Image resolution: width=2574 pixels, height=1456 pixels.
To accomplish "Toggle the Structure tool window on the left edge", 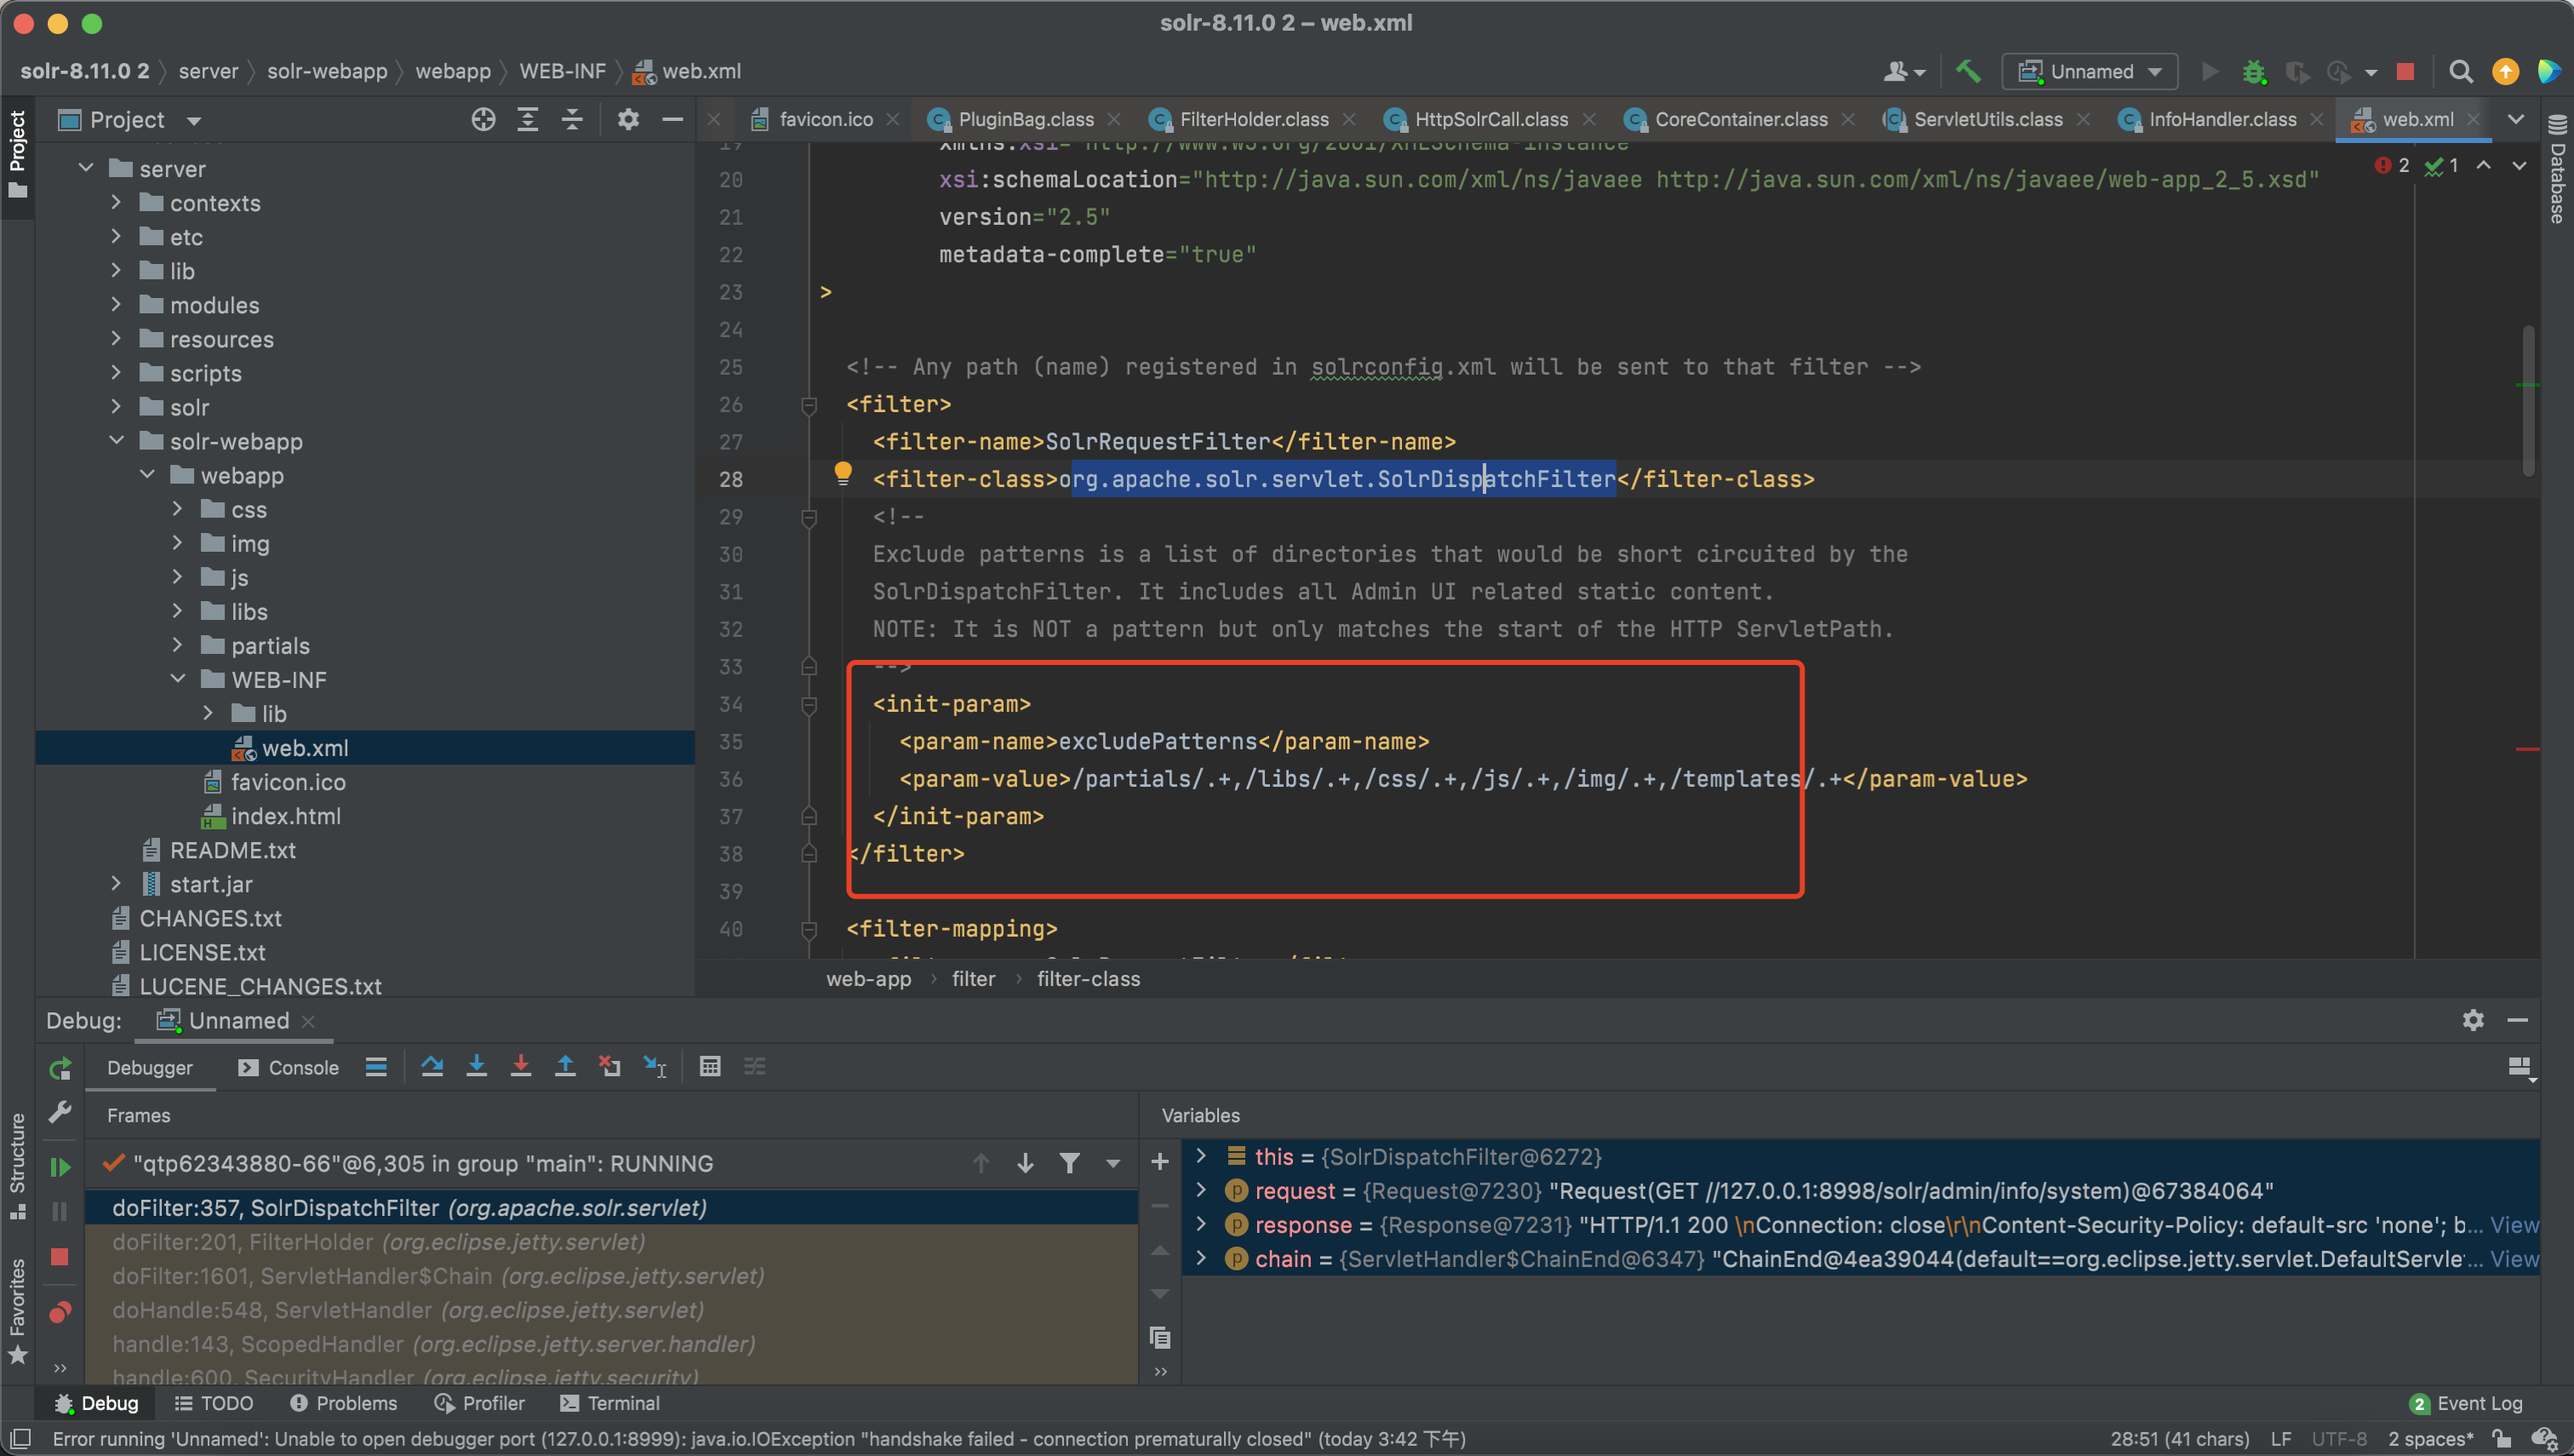I will pos(17,1166).
